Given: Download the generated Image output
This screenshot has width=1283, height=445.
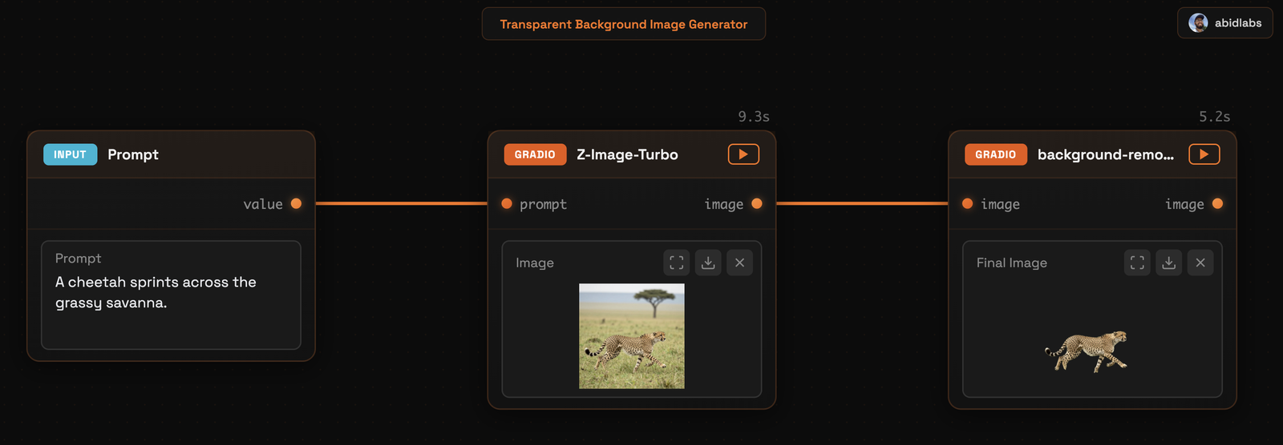Looking at the screenshot, I should [708, 263].
